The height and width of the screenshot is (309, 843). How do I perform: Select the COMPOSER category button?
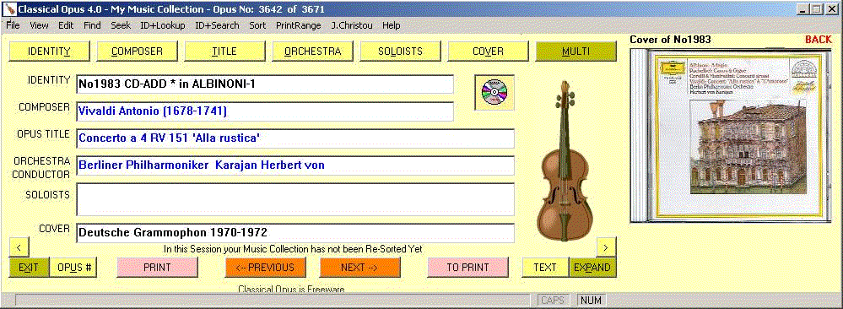click(x=137, y=51)
